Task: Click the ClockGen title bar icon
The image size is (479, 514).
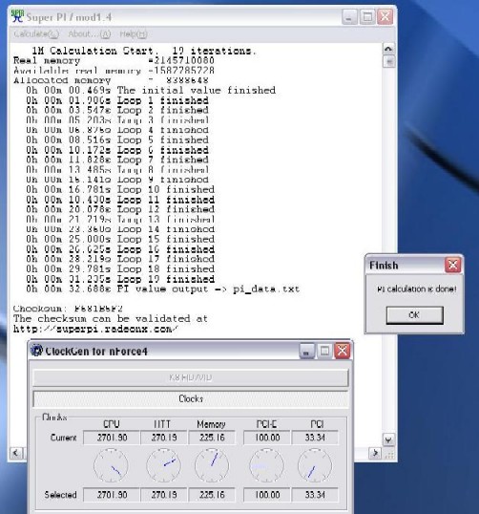Action: pyautogui.click(x=36, y=351)
